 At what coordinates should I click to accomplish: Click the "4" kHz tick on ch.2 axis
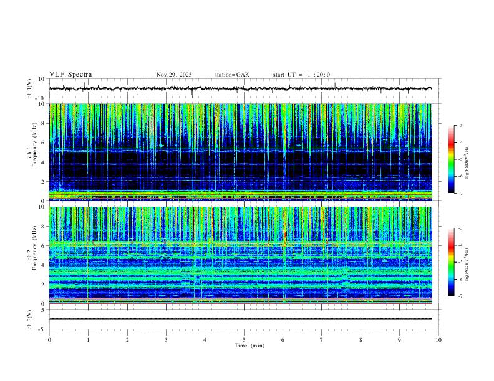click(44, 265)
